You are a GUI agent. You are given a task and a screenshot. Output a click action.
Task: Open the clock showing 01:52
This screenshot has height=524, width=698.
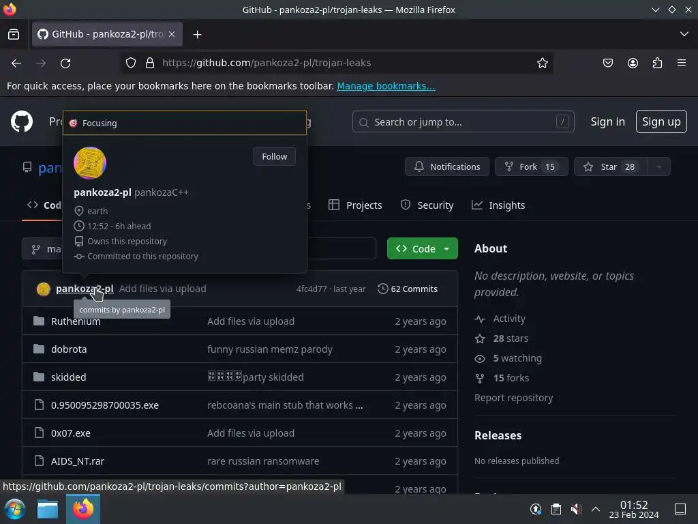(x=634, y=509)
